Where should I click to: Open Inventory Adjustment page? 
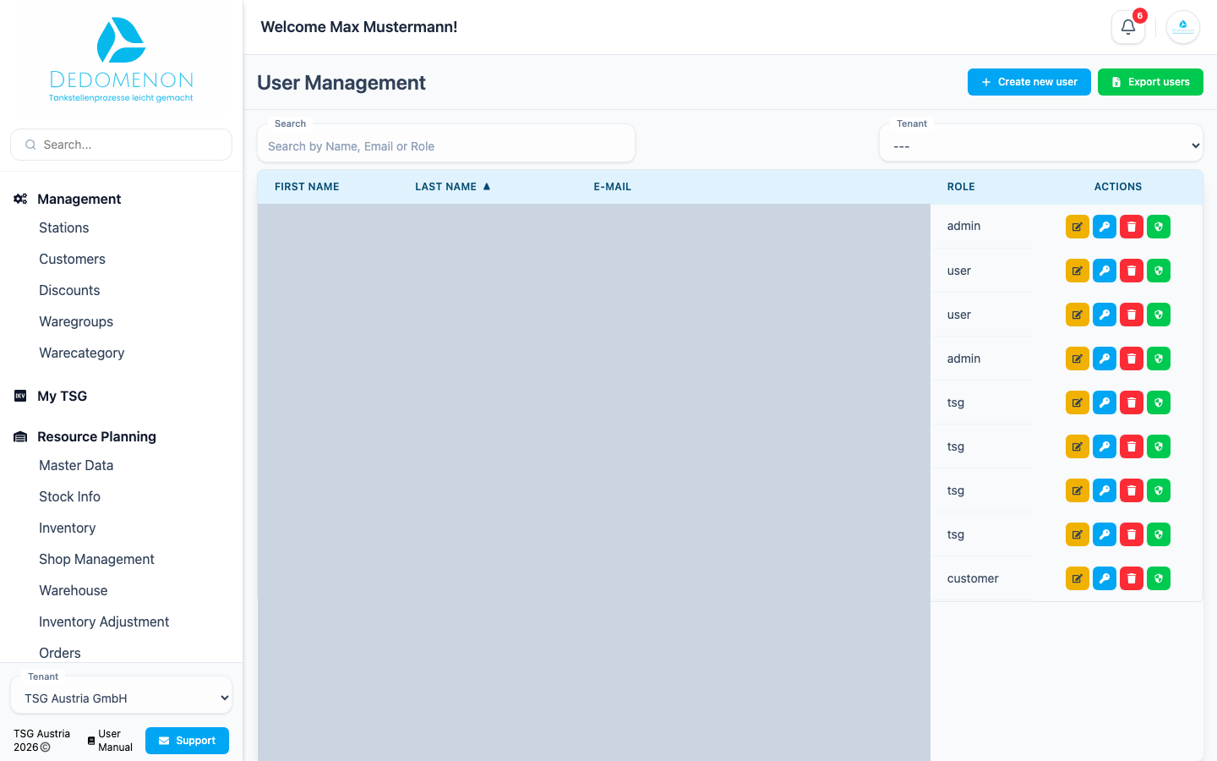[104, 621]
